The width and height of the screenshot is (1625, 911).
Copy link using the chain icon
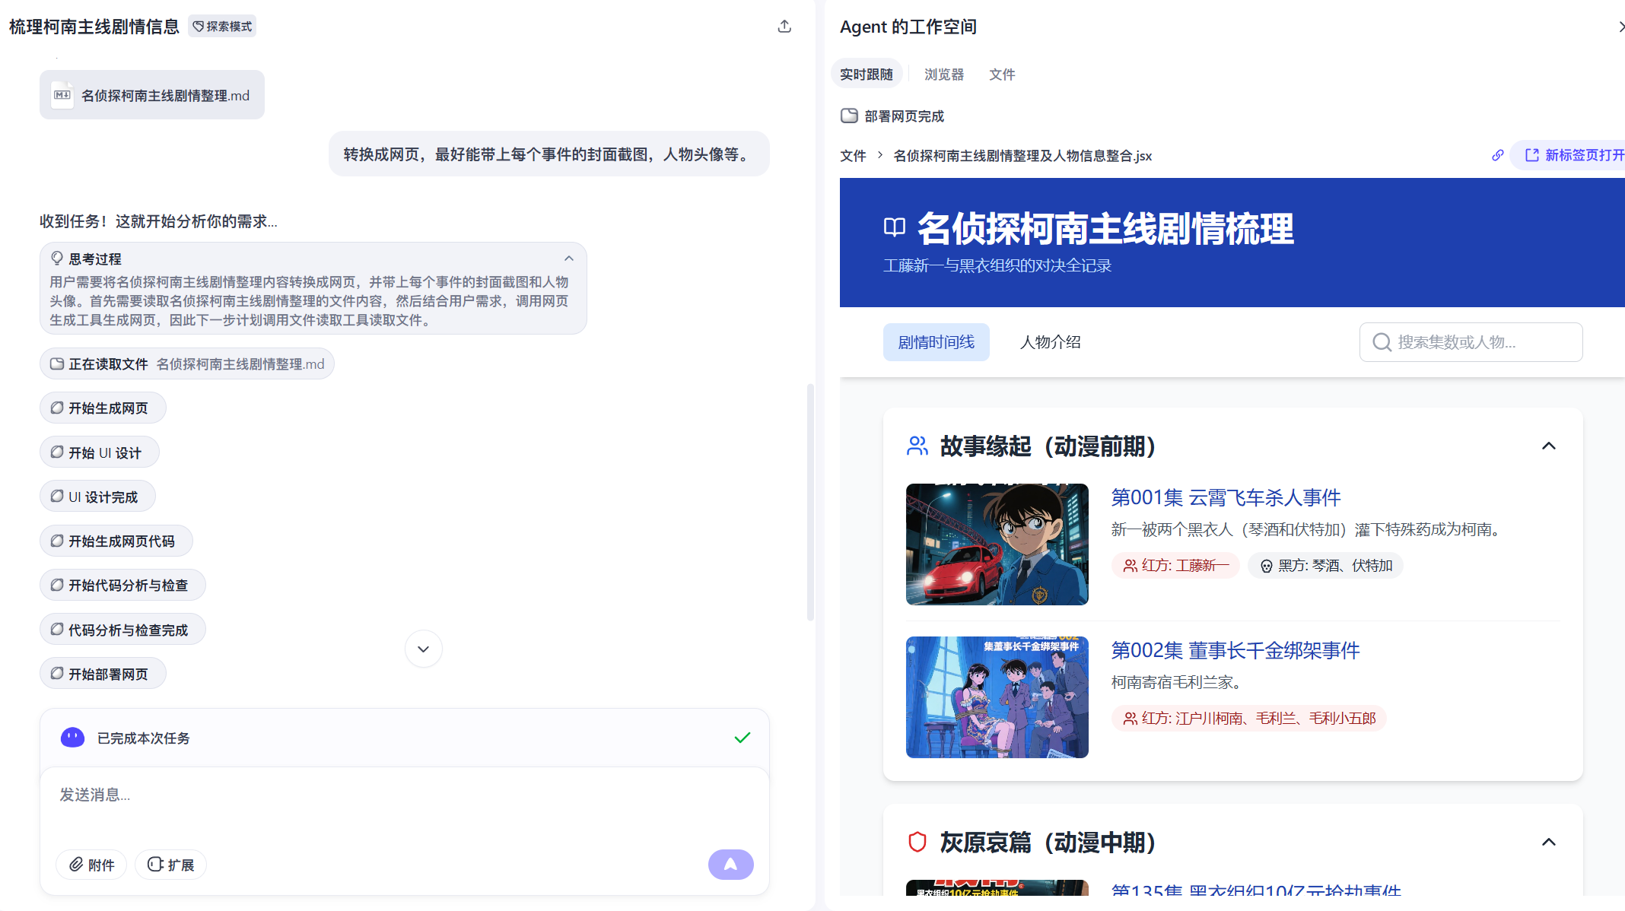[x=1498, y=155]
